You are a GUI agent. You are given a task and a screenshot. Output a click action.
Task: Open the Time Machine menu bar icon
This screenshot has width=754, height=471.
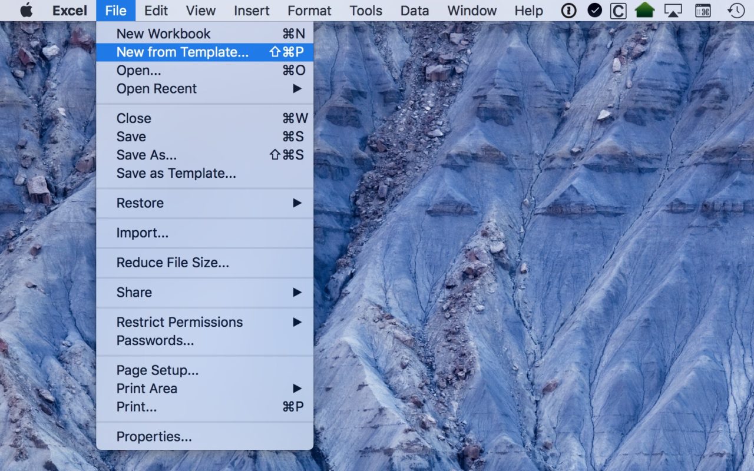[x=736, y=11]
